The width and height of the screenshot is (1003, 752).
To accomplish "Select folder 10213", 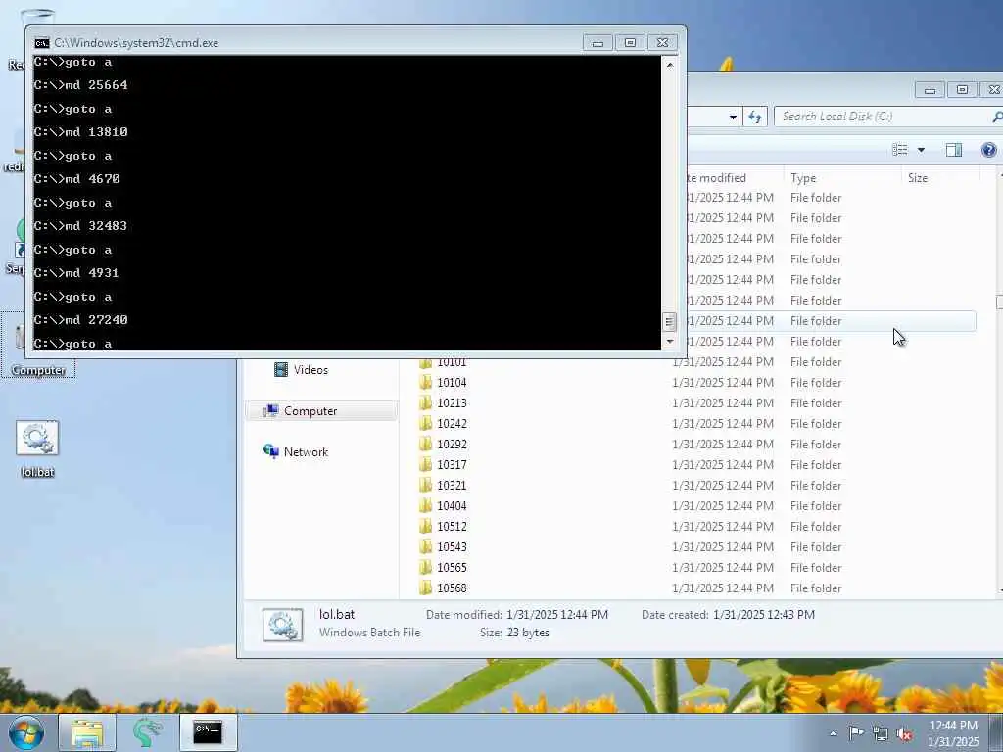I will pyautogui.click(x=452, y=402).
